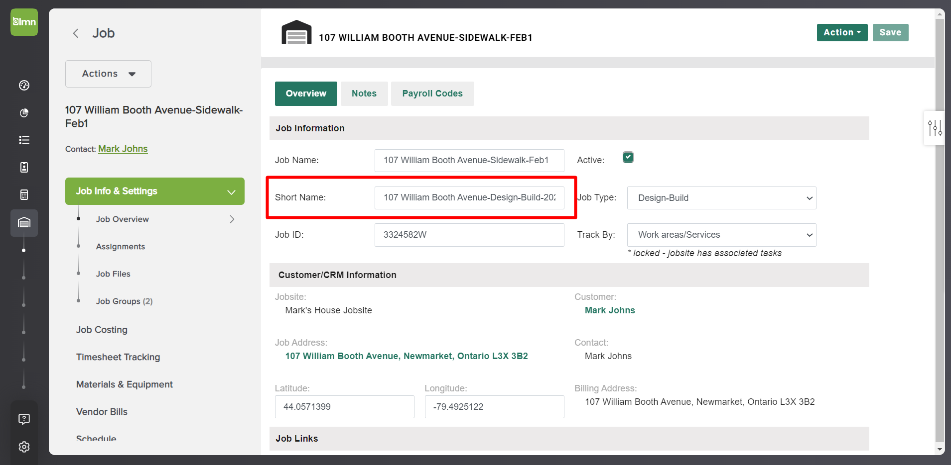The width and height of the screenshot is (951, 465).
Task: Open the pie chart reports icon
Action: 24,113
